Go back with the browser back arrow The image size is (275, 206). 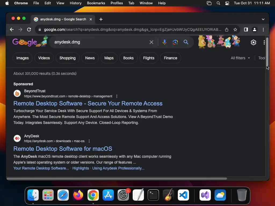[x=12, y=30]
